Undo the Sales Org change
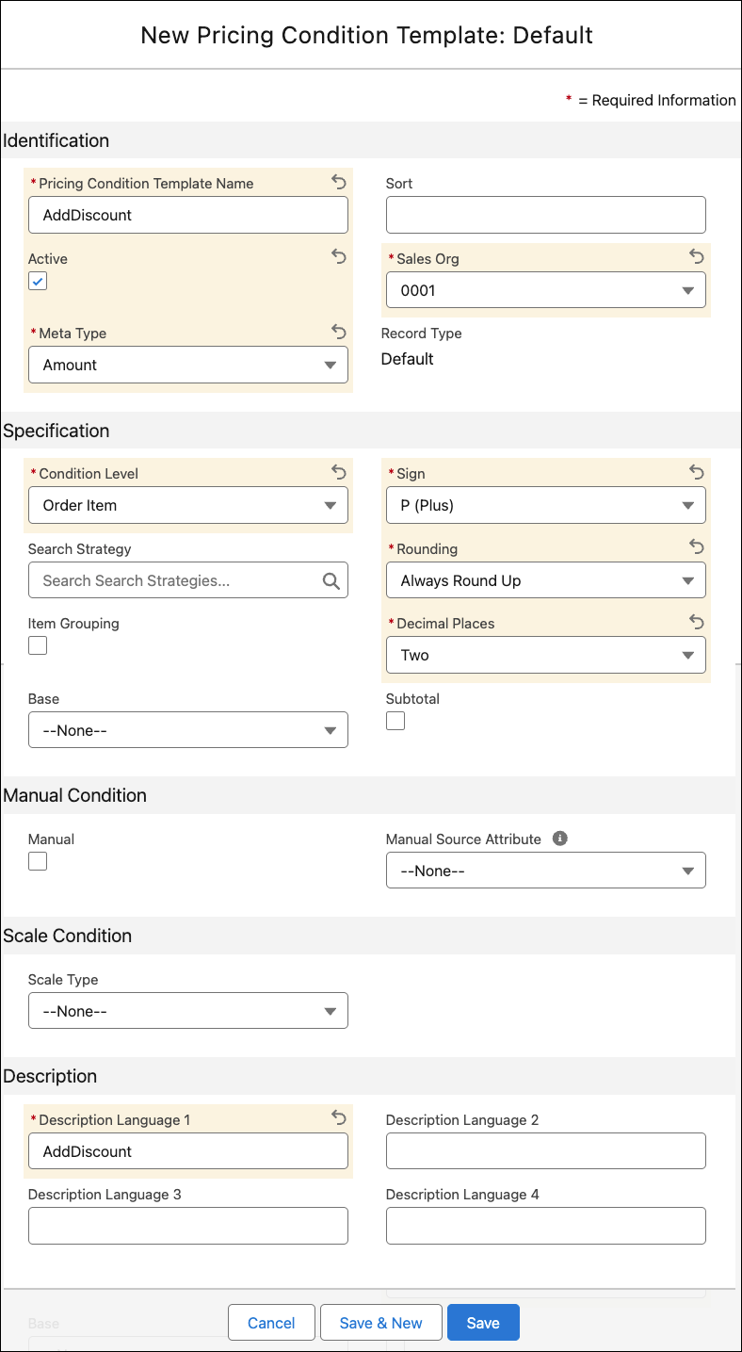The height and width of the screenshot is (1352, 742). (x=697, y=256)
